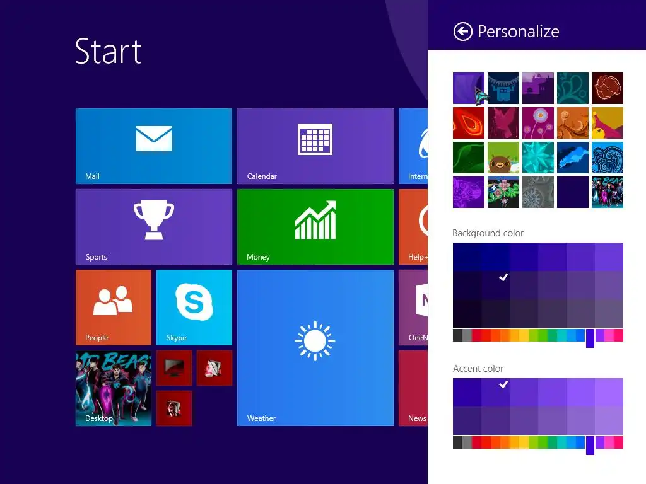Open the Weather tile with sun
646x484 pixels.
tap(315, 348)
